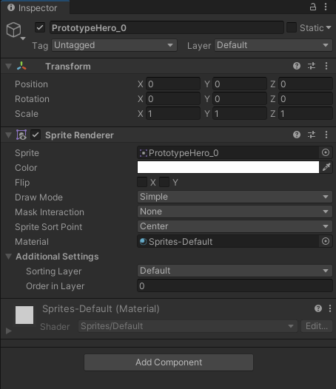Click the Rotation Z field
This screenshot has height=389, width=336.
(306, 99)
